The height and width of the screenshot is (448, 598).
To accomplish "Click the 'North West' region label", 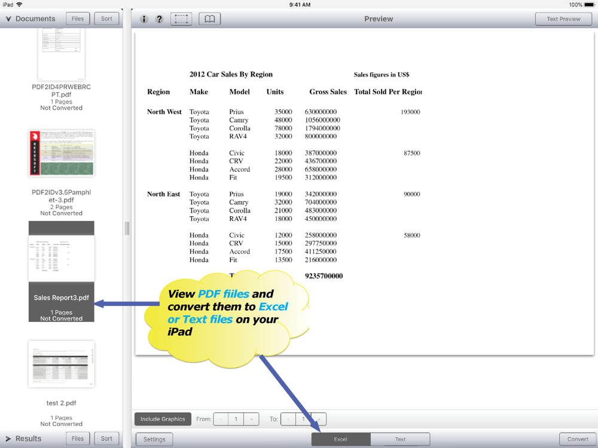I will (x=164, y=112).
